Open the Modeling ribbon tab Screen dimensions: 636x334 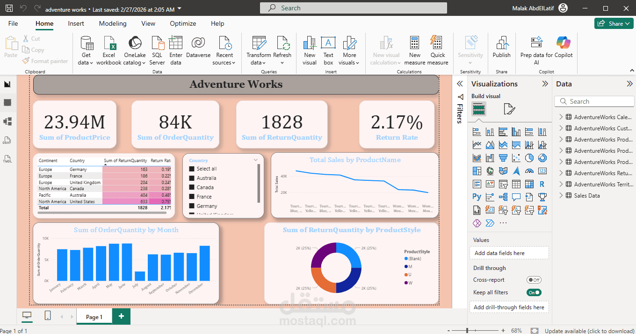[113, 23]
